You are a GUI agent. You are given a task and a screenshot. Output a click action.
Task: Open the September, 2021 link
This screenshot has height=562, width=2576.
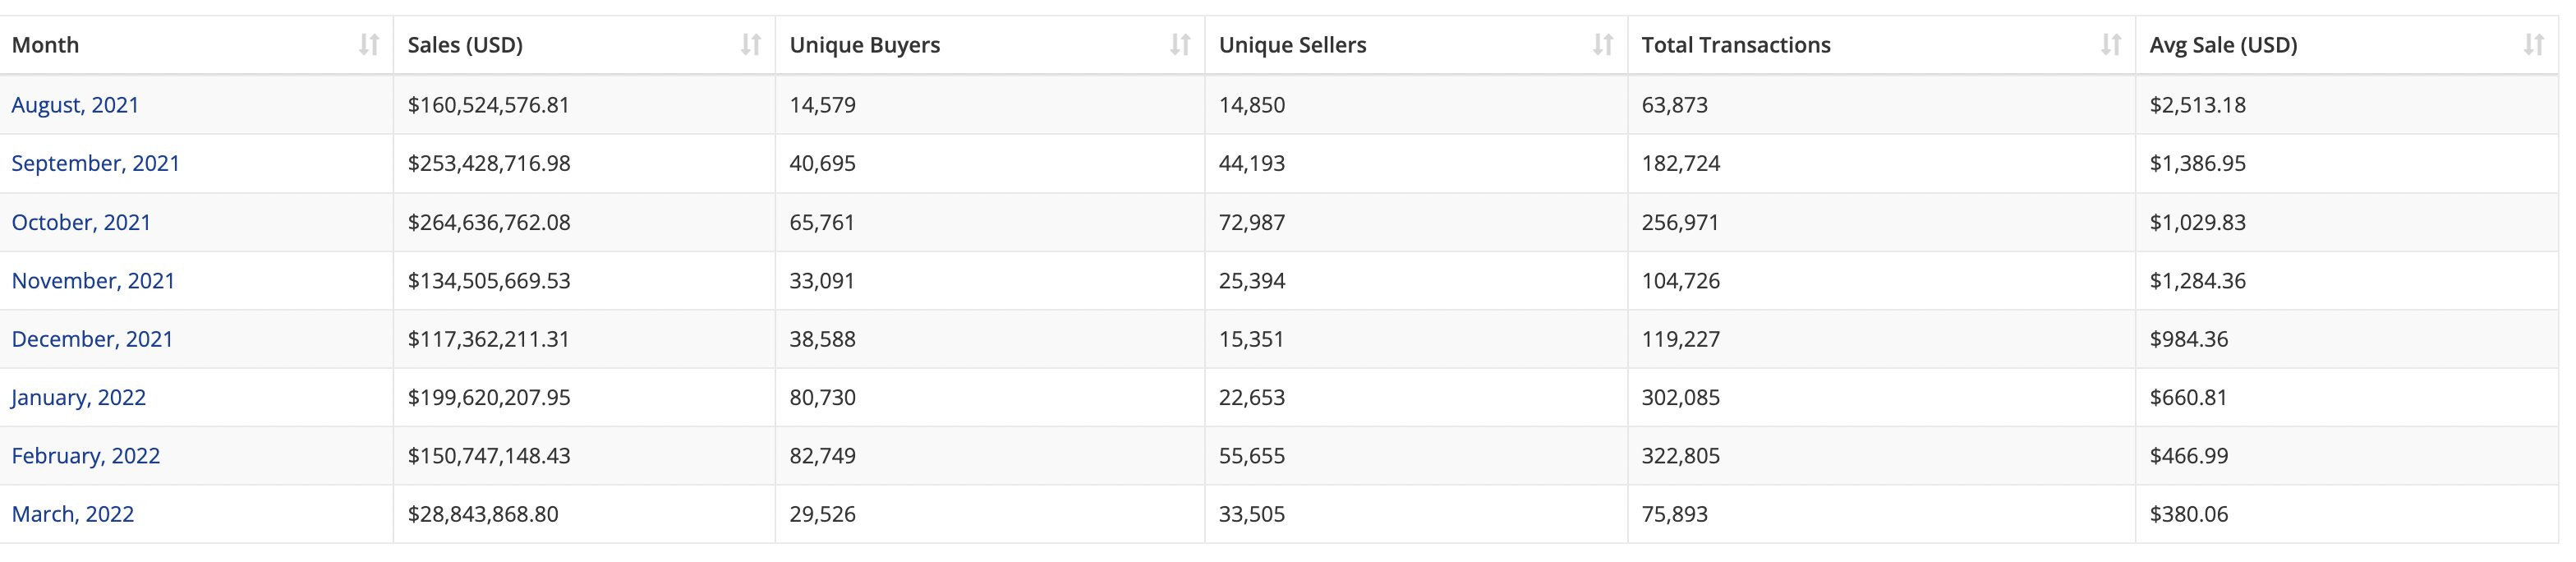(x=96, y=163)
